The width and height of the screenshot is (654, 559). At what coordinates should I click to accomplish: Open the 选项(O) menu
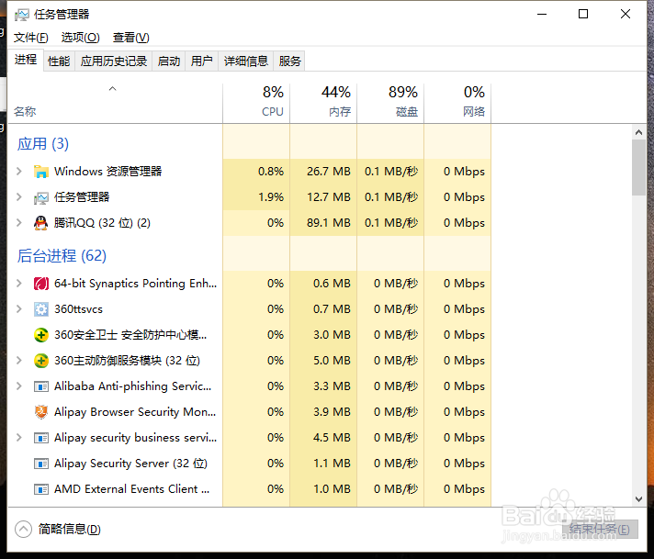pyautogui.click(x=81, y=38)
